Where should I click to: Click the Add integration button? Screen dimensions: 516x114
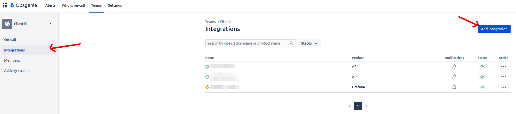click(494, 29)
